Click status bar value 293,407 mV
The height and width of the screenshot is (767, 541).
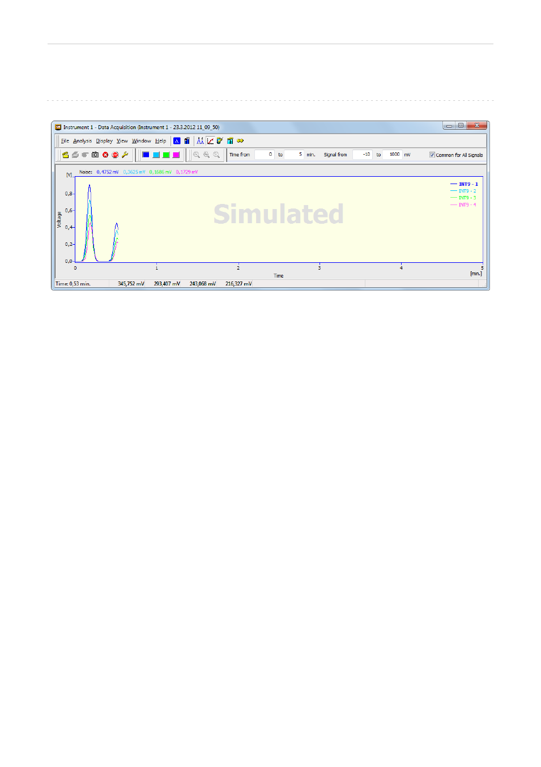tap(167, 284)
